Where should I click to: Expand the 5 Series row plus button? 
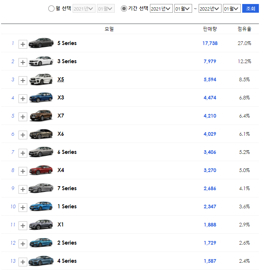pyautogui.click(x=23, y=44)
